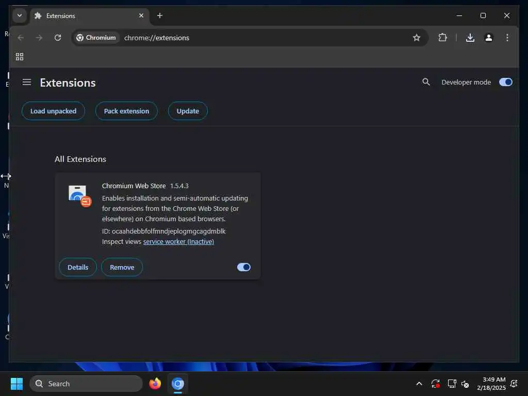Close the Extensions tab
The width and height of the screenshot is (528, 396).
(141, 15)
